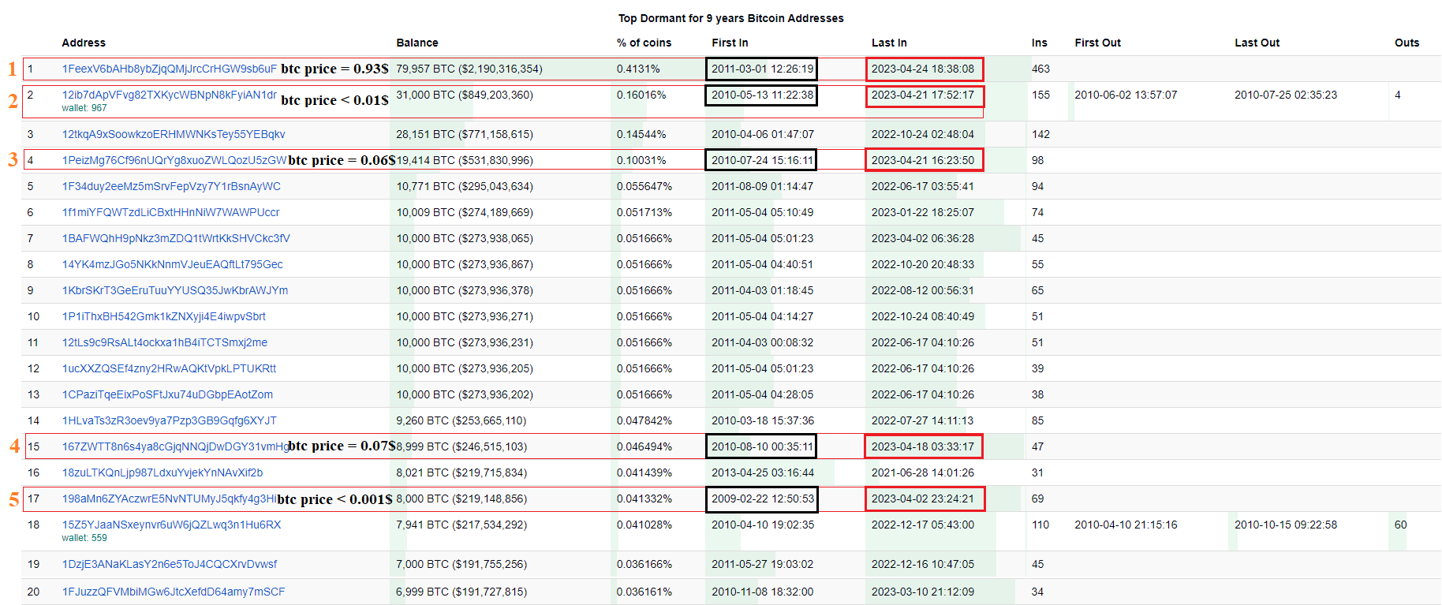This screenshot has width=1442, height=605.
Task: Click the % of coins column header
Action: pyautogui.click(x=644, y=43)
